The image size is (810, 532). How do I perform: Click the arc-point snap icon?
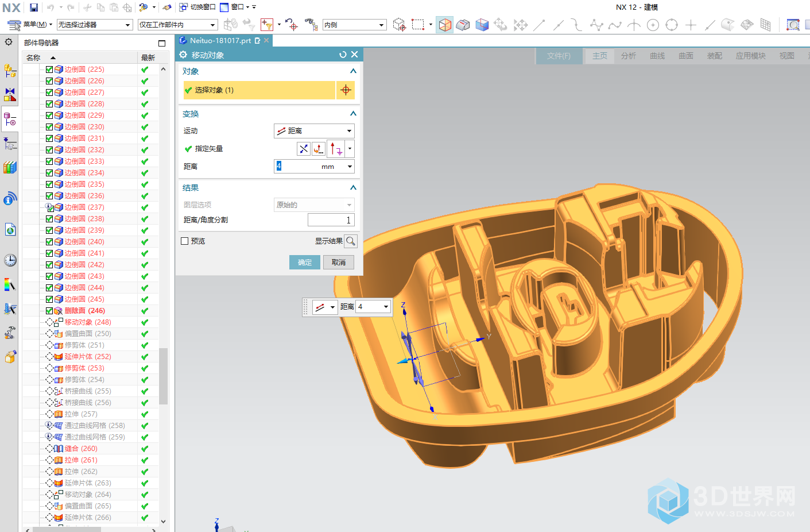[633, 25]
